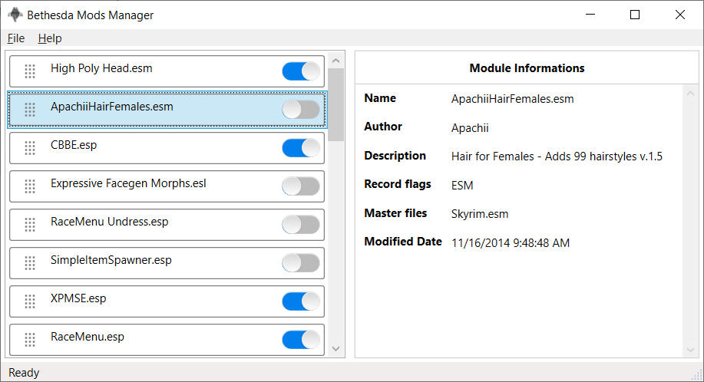Disable High Poly Head.esm toggle
The width and height of the screenshot is (704, 382).
pyautogui.click(x=301, y=71)
